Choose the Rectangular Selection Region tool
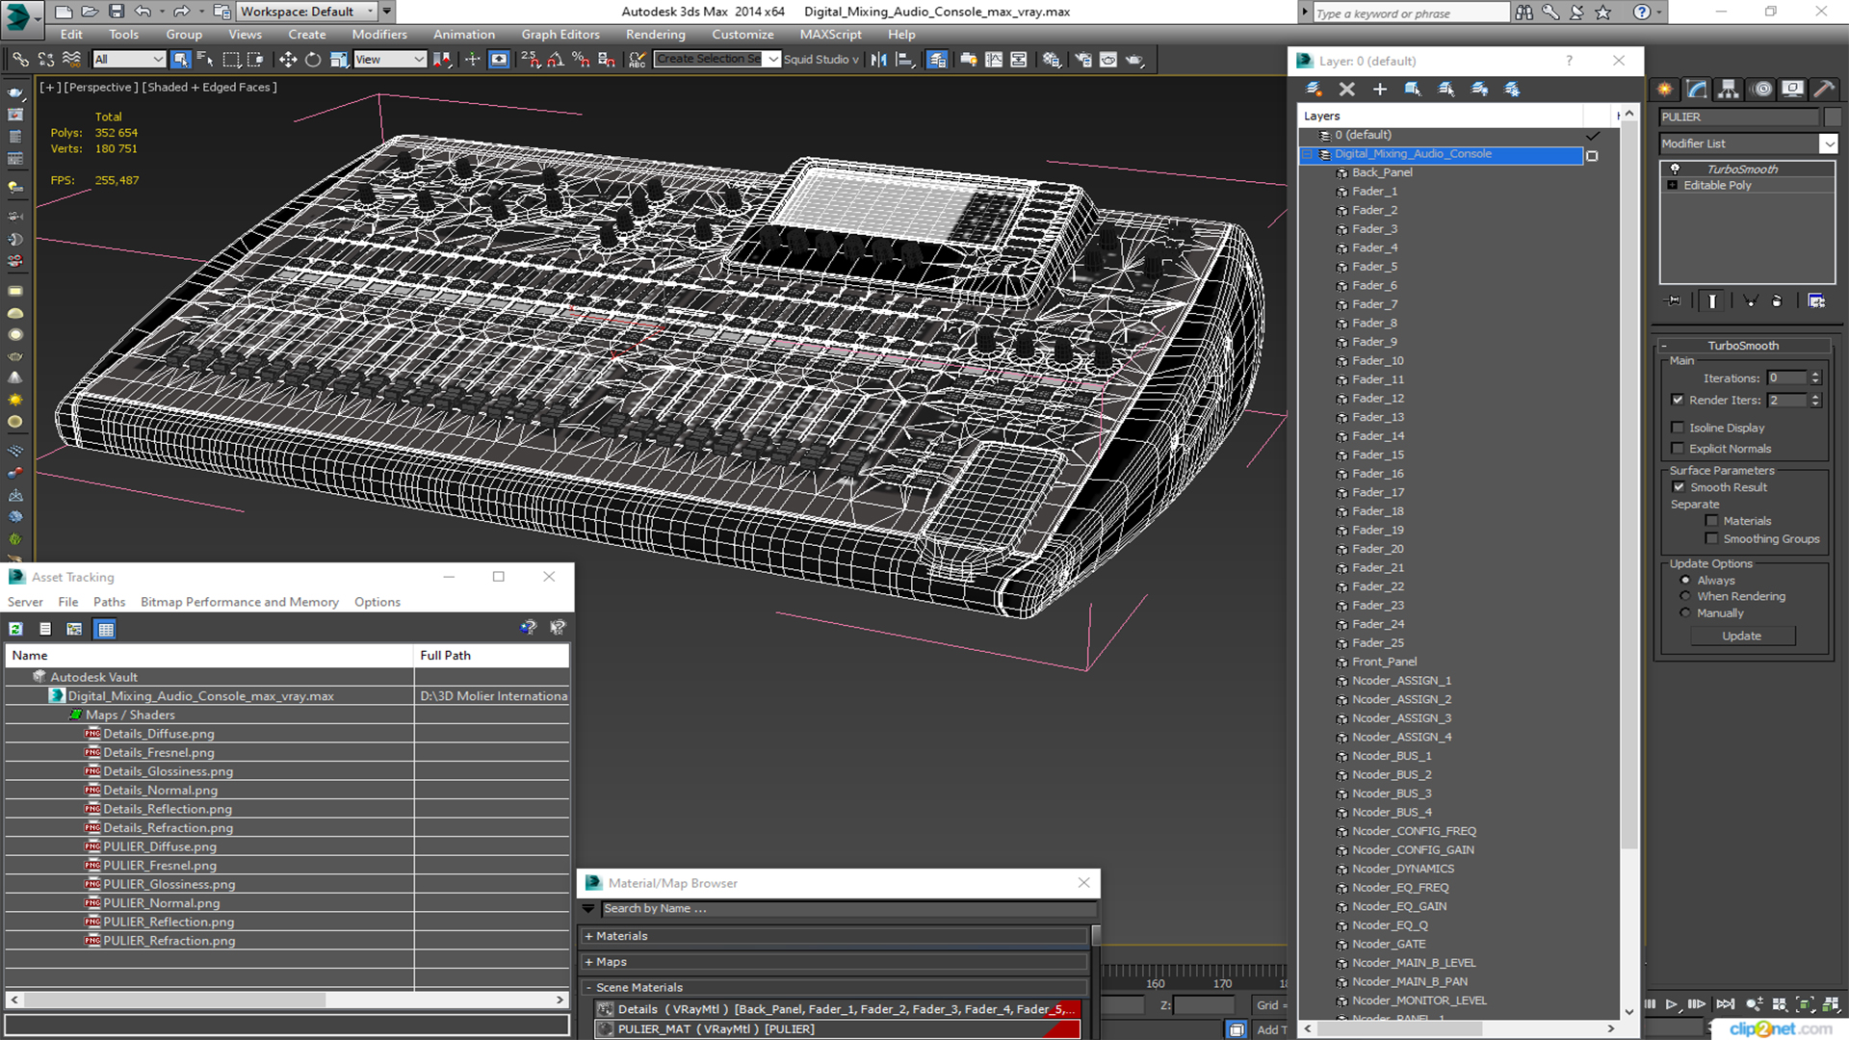This screenshot has width=1849, height=1040. click(x=231, y=60)
